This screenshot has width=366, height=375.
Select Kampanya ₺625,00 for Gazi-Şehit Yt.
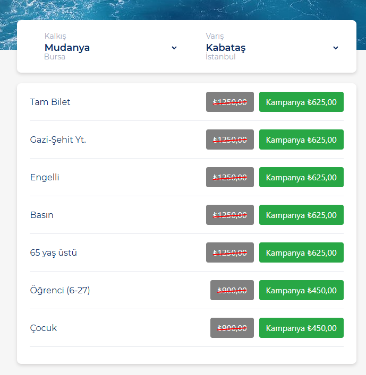click(301, 139)
